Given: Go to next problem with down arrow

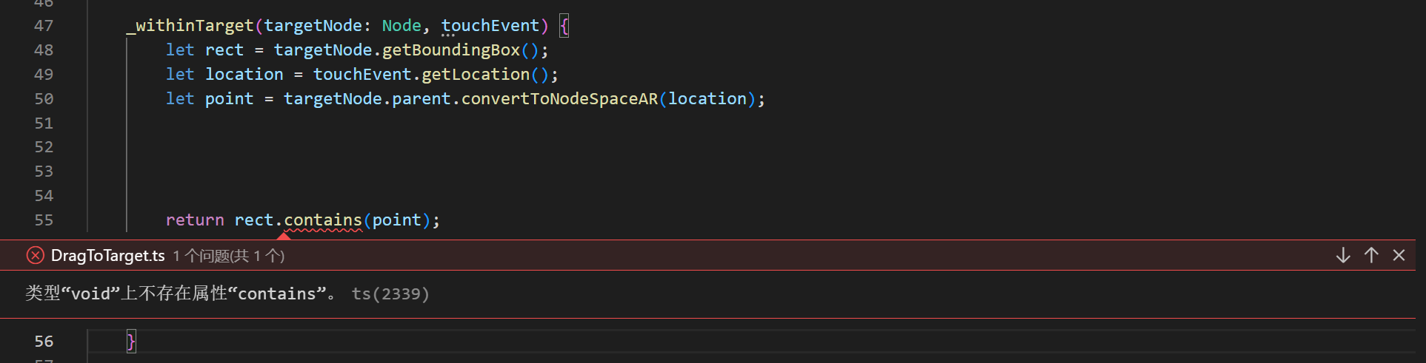Looking at the screenshot, I should coord(1343,256).
